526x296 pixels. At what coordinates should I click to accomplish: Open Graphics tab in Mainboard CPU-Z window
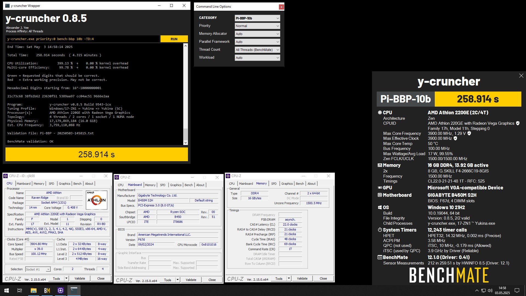click(x=176, y=185)
